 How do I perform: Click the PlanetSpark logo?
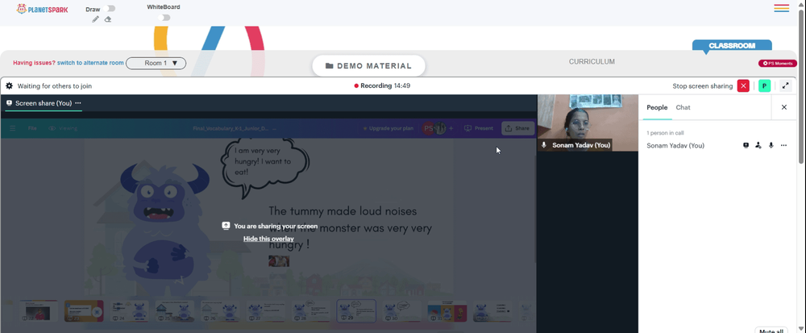point(42,9)
